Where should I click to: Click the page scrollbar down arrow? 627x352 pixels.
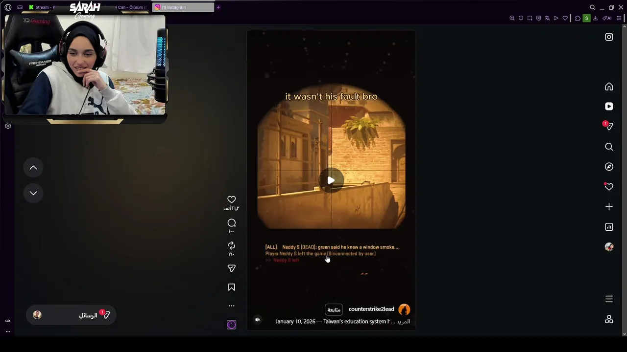[624, 334]
